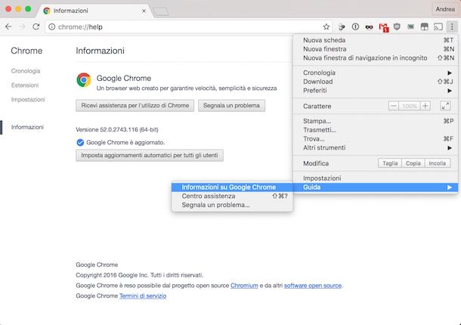Open the Chromium project link
The image size is (461, 325).
(x=244, y=286)
